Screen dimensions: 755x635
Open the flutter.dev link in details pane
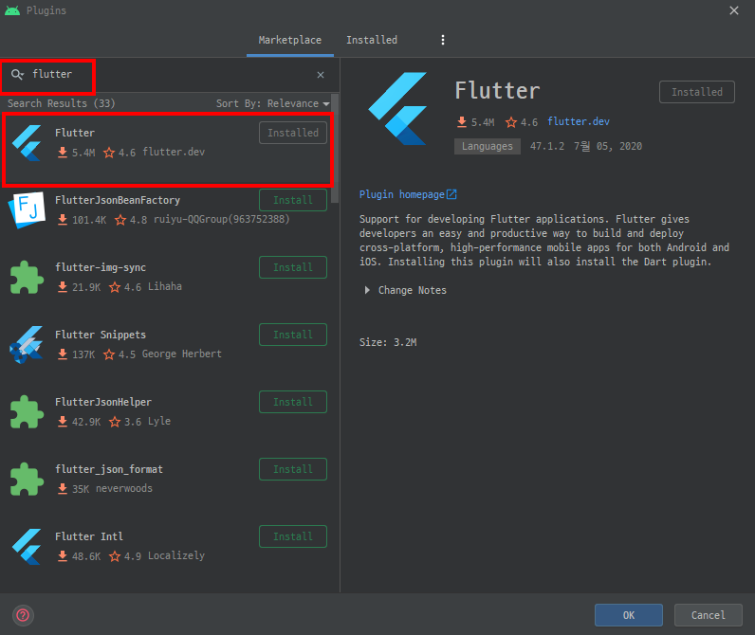click(x=579, y=121)
